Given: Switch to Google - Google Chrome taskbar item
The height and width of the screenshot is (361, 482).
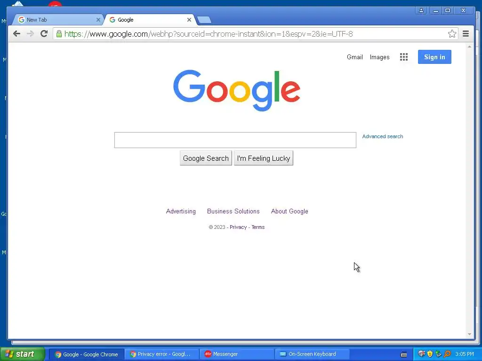Looking at the screenshot, I should (87, 354).
